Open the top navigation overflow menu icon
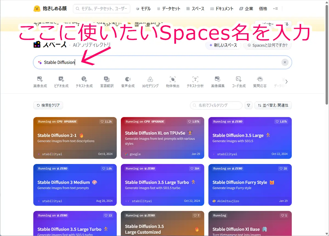The image size is (329, 236). tap(276, 9)
